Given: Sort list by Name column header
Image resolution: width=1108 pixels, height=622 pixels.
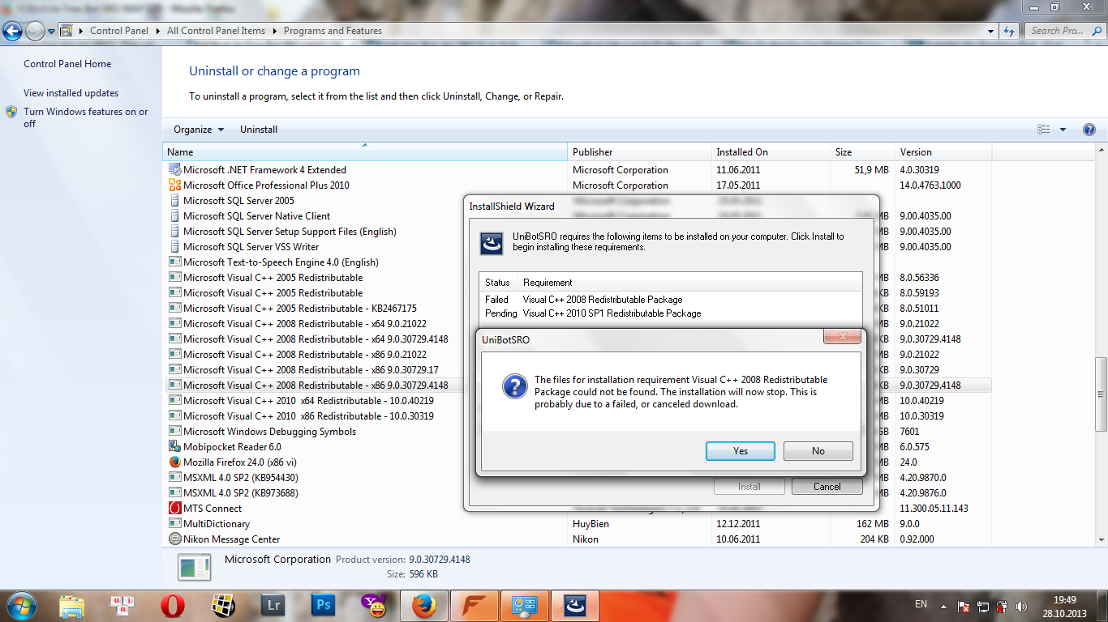Looking at the screenshot, I should pyautogui.click(x=365, y=152).
